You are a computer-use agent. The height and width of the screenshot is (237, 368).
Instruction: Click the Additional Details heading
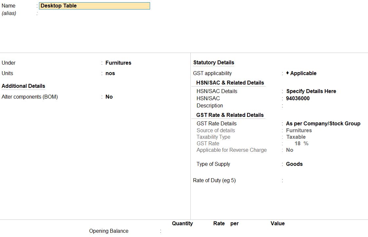pyautogui.click(x=23, y=86)
